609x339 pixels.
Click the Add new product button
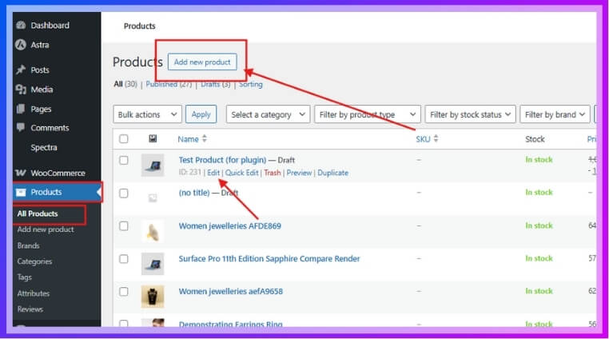(x=202, y=62)
